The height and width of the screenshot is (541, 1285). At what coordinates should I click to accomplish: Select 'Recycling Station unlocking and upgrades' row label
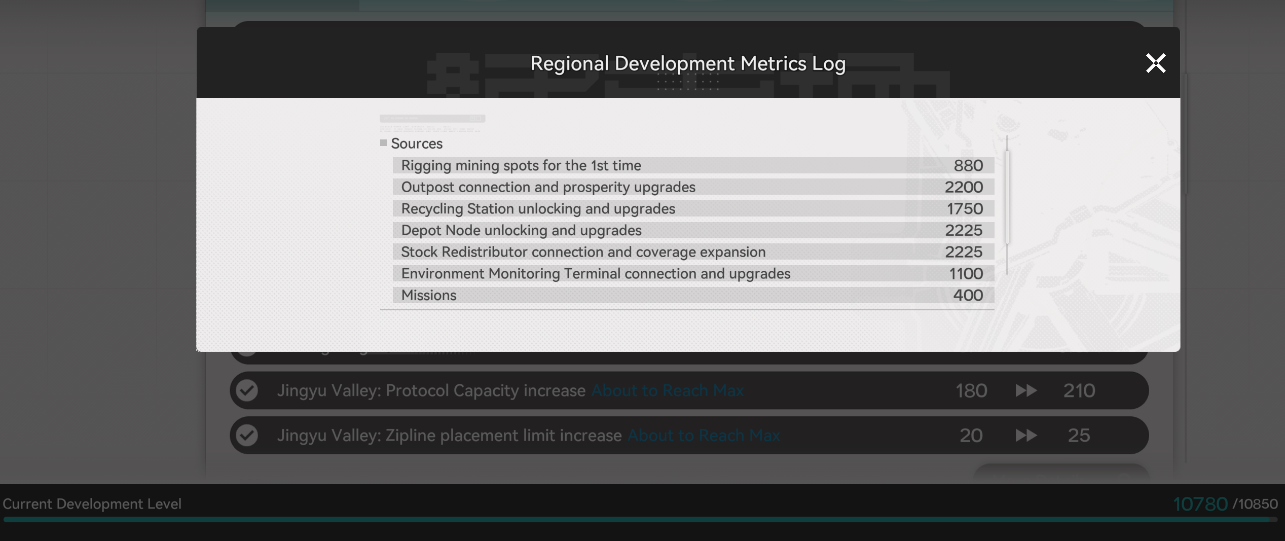pyautogui.click(x=538, y=208)
